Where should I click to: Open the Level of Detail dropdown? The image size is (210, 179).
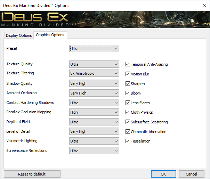point(94,131)
